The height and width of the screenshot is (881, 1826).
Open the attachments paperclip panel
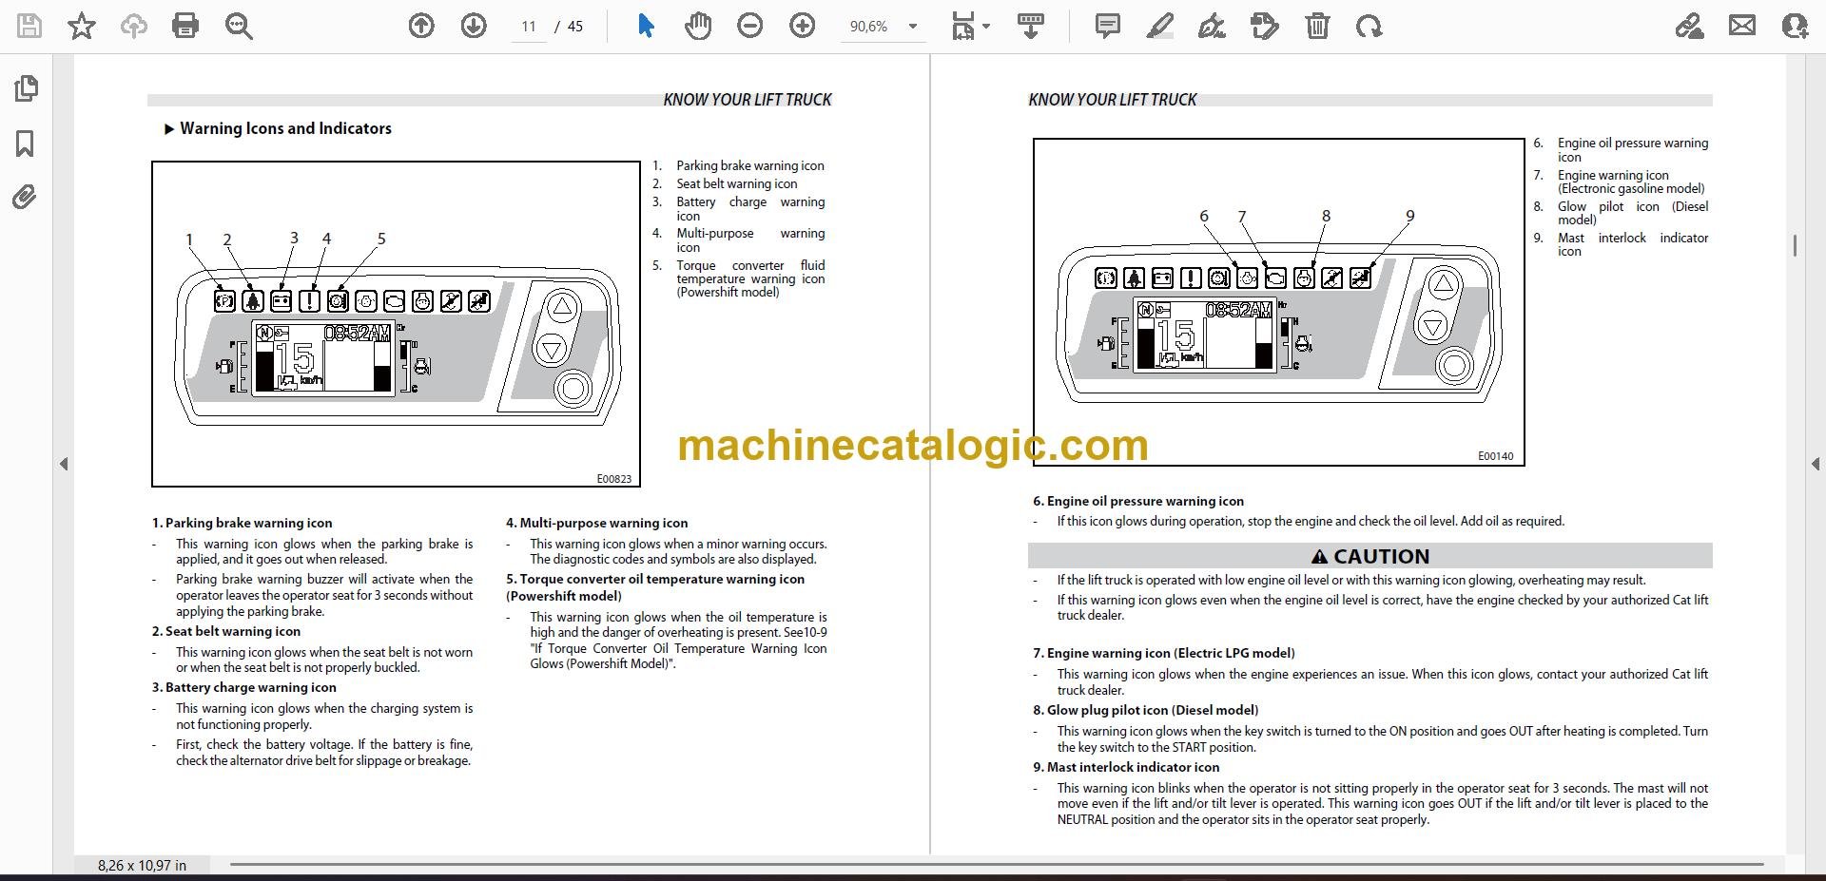[25, 198]
